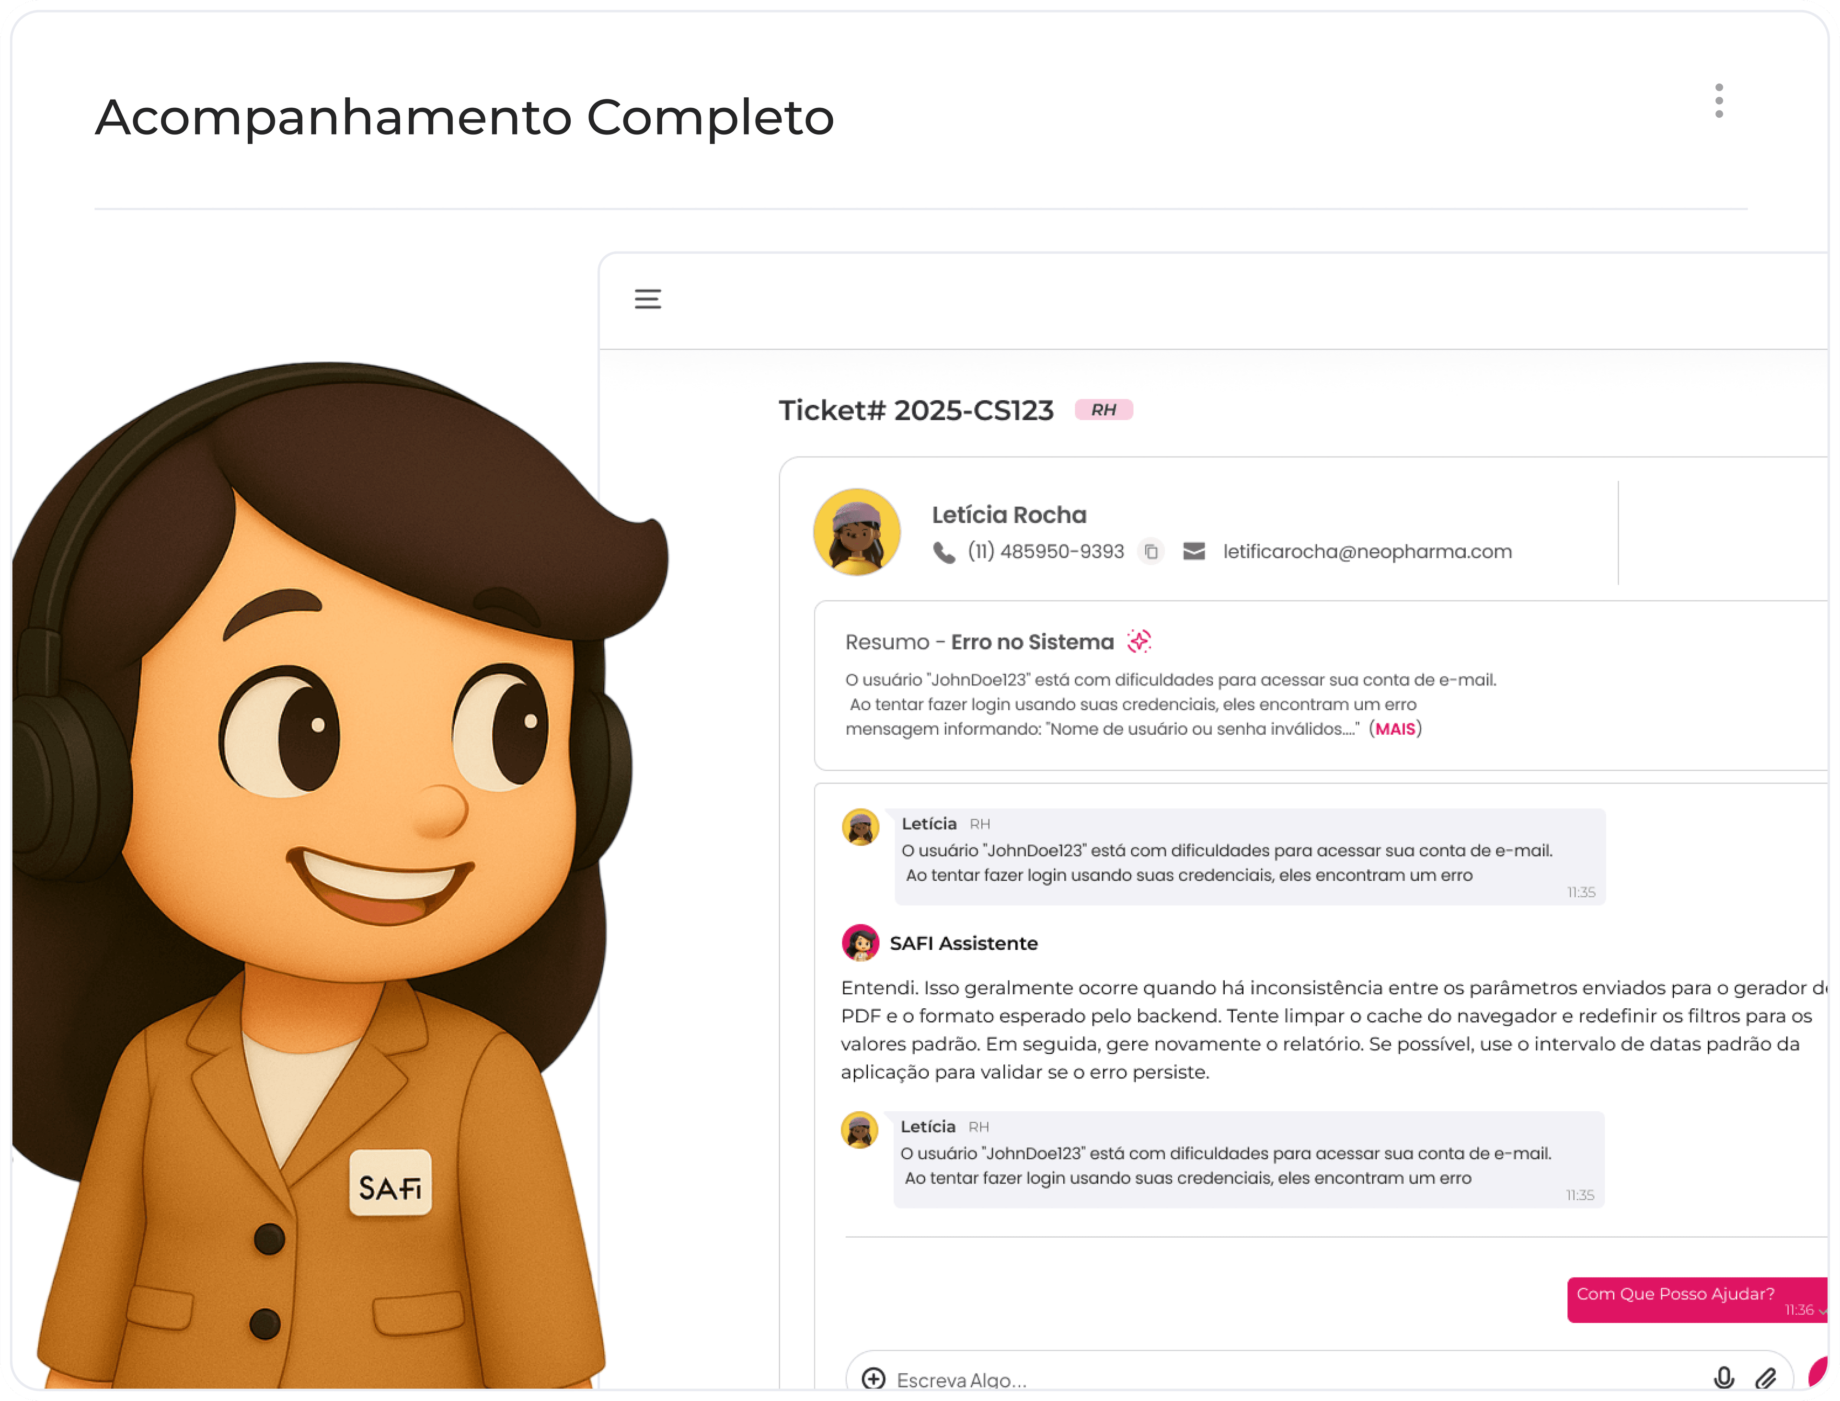Click the paperclip attachment icon

click(x=1765, y=1378)
